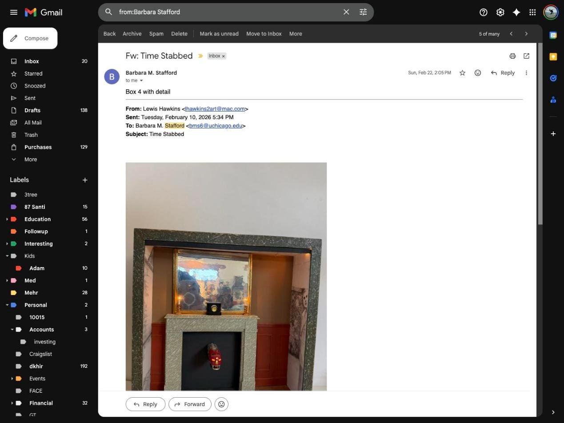Mark conversation as Spam
The height and width of the screenshot is (423, 564).
click(156, 34)
